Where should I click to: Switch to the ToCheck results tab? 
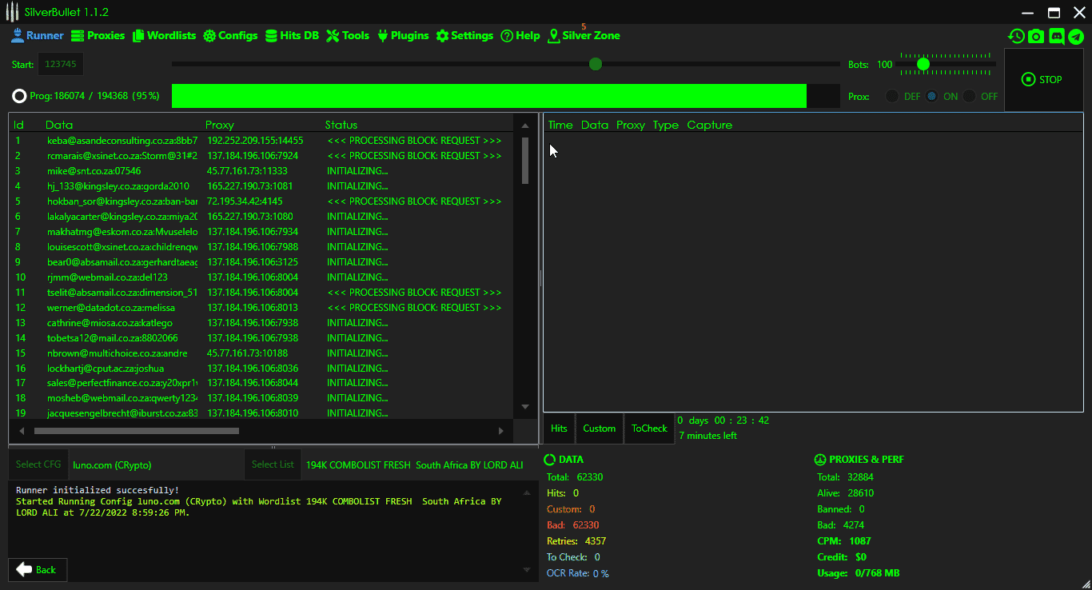[649, 429]
